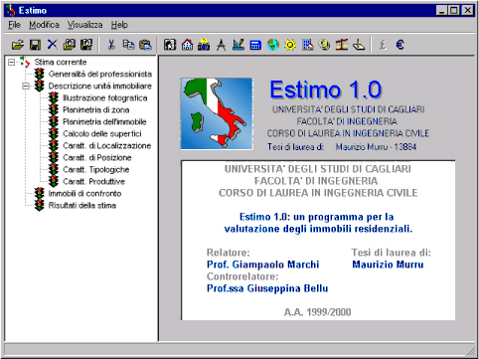This screenshot has width=479, height=359.
Task: Click the copy icon in toolbar
Action: pos(128,45)
